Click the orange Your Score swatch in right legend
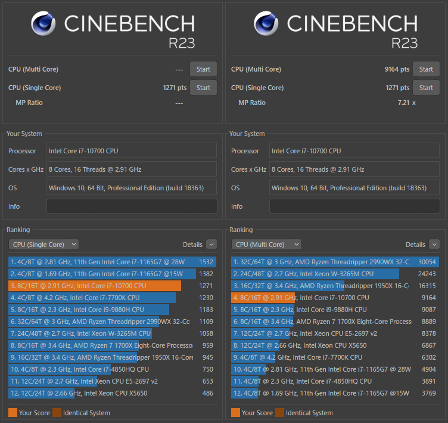Screen dimensions: 448x423 pos(236,412)
